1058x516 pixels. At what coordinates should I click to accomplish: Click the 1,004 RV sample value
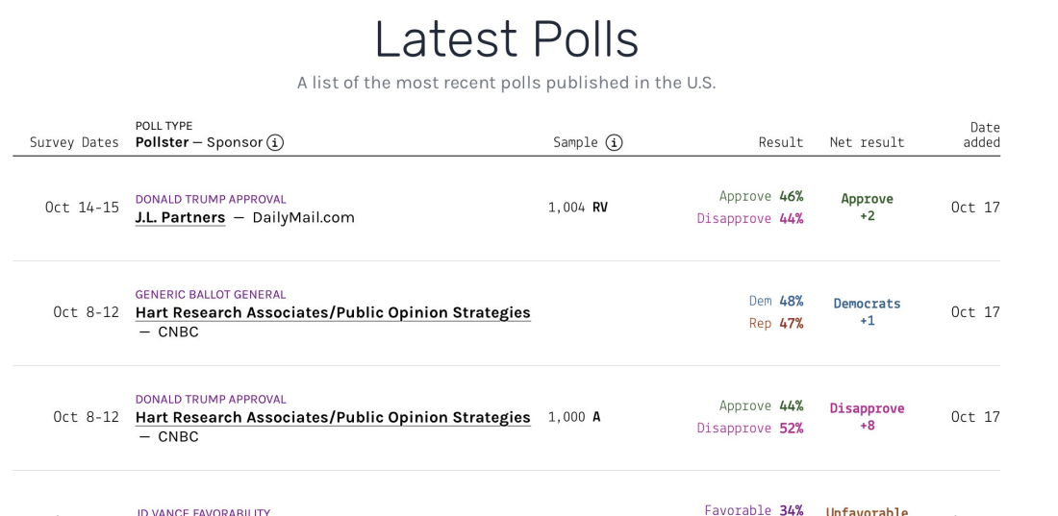coord(578,207)
